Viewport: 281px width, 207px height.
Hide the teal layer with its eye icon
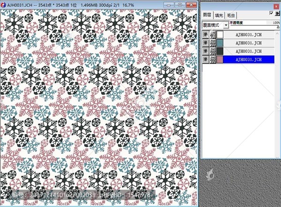click(206, 43)
